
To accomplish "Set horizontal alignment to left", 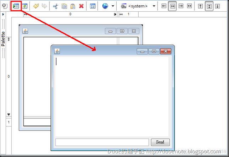I will [164, 6].
